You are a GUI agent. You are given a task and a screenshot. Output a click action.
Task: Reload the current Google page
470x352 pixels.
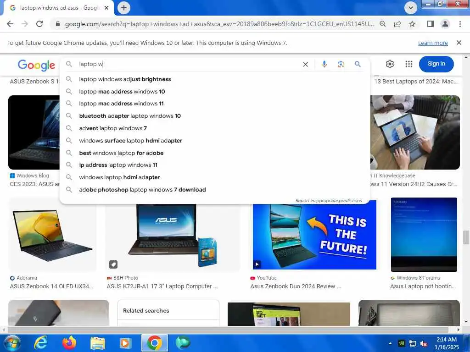39,24
